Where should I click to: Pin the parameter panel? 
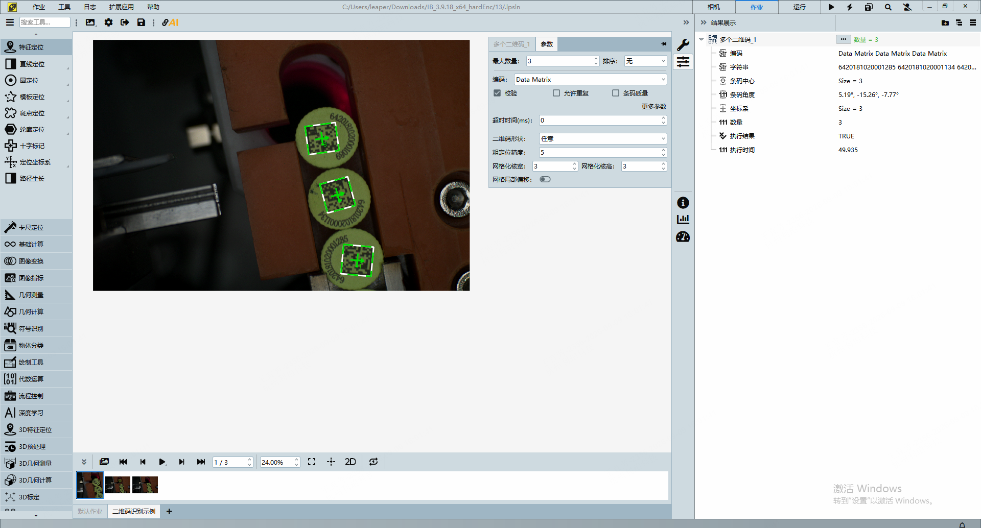664,44
